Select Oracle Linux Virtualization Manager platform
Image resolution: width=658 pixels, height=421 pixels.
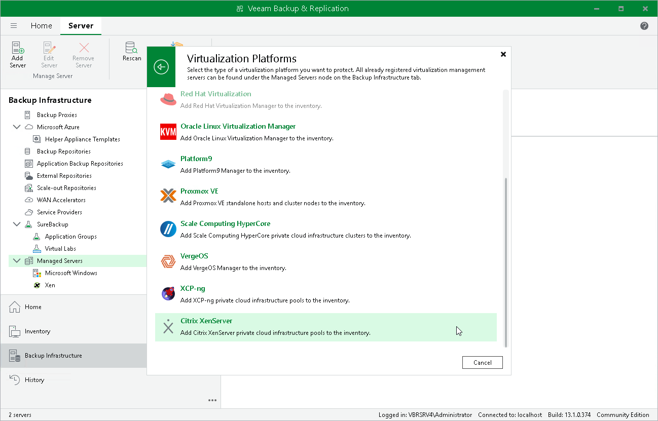[x=238, y=126]
